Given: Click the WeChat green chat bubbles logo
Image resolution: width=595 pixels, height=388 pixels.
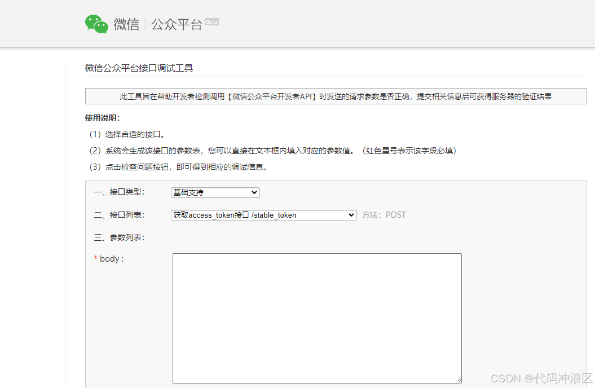Looking at the screenshot, I should 97,24.
